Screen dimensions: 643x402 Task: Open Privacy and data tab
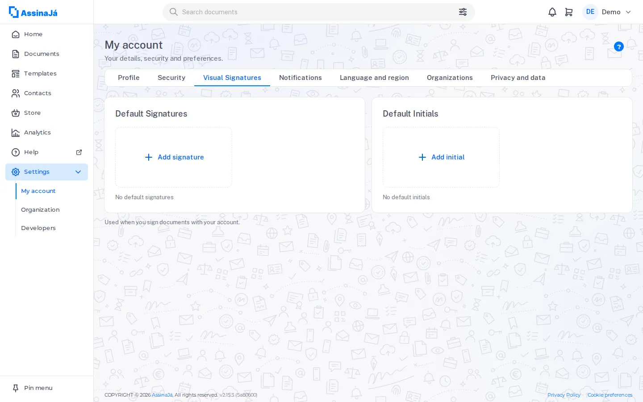518,78
